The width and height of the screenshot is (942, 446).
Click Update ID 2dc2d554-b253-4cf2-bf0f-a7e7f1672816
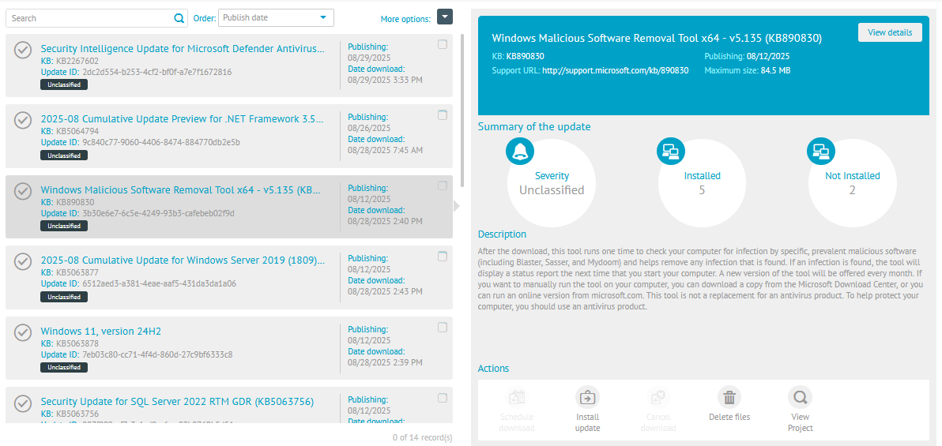(156, 72)
